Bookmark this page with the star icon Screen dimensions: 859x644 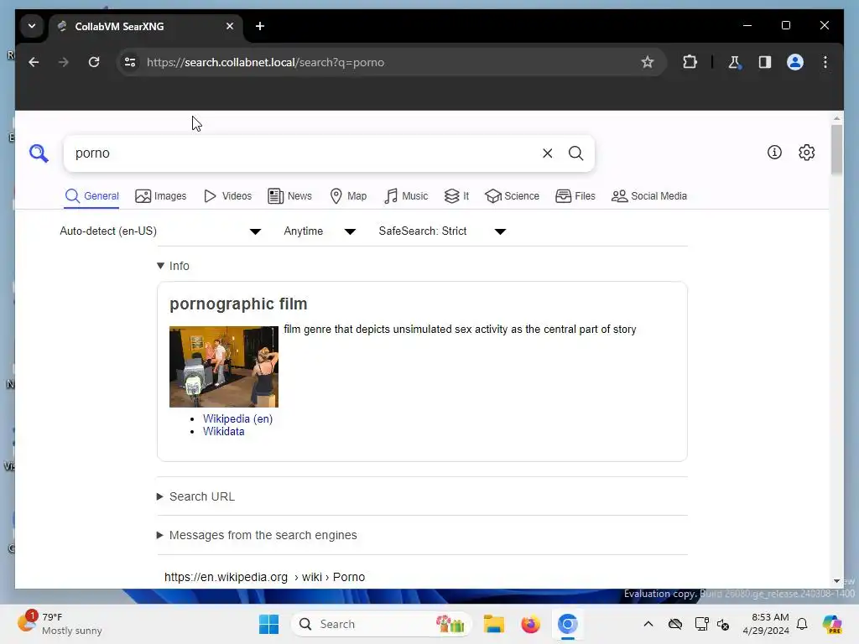coord(648,62)
